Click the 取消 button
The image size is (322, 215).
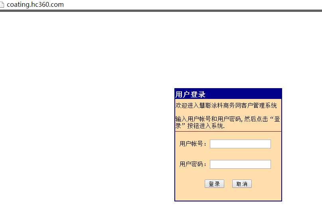coord(242,184)
